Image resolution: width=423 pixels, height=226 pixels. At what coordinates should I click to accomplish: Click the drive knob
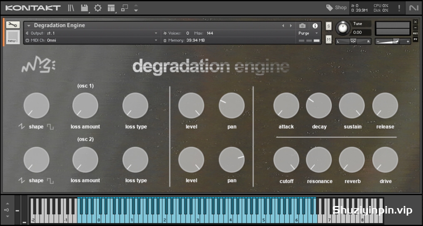[x=385, y=160]
